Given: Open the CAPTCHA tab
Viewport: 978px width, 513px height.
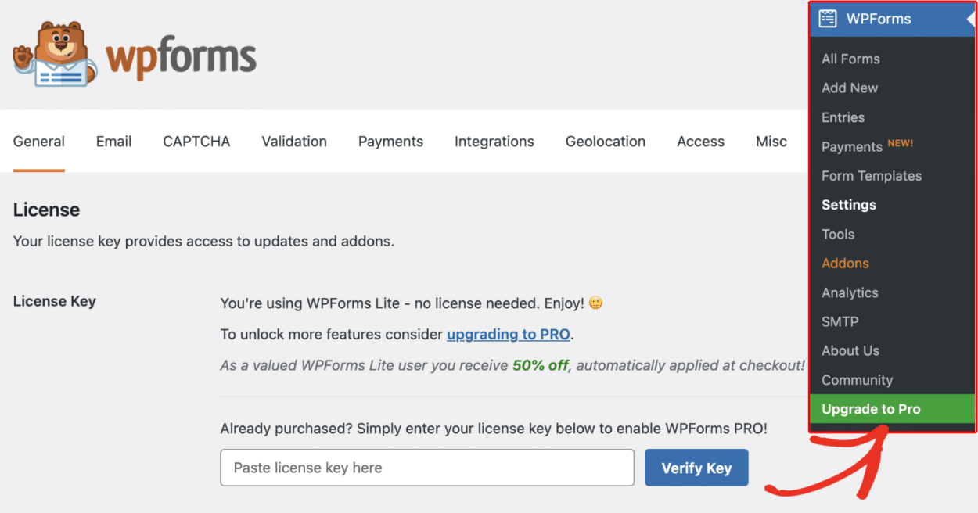Looking at the screenshot, I should [x=196, y=142].
